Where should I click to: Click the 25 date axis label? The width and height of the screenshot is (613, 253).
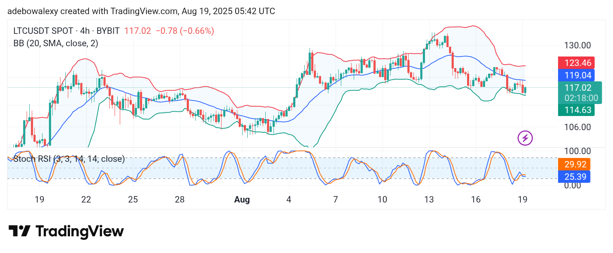[x=133, y=199]
